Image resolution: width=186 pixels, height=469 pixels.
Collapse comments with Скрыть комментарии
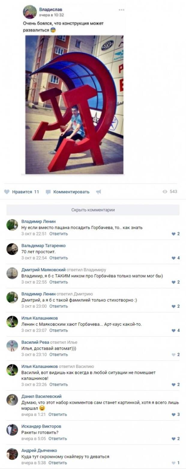93,210
